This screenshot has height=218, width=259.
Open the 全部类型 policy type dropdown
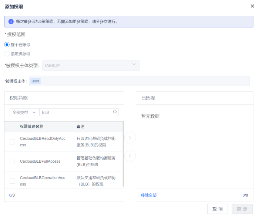tap(24, 112)
